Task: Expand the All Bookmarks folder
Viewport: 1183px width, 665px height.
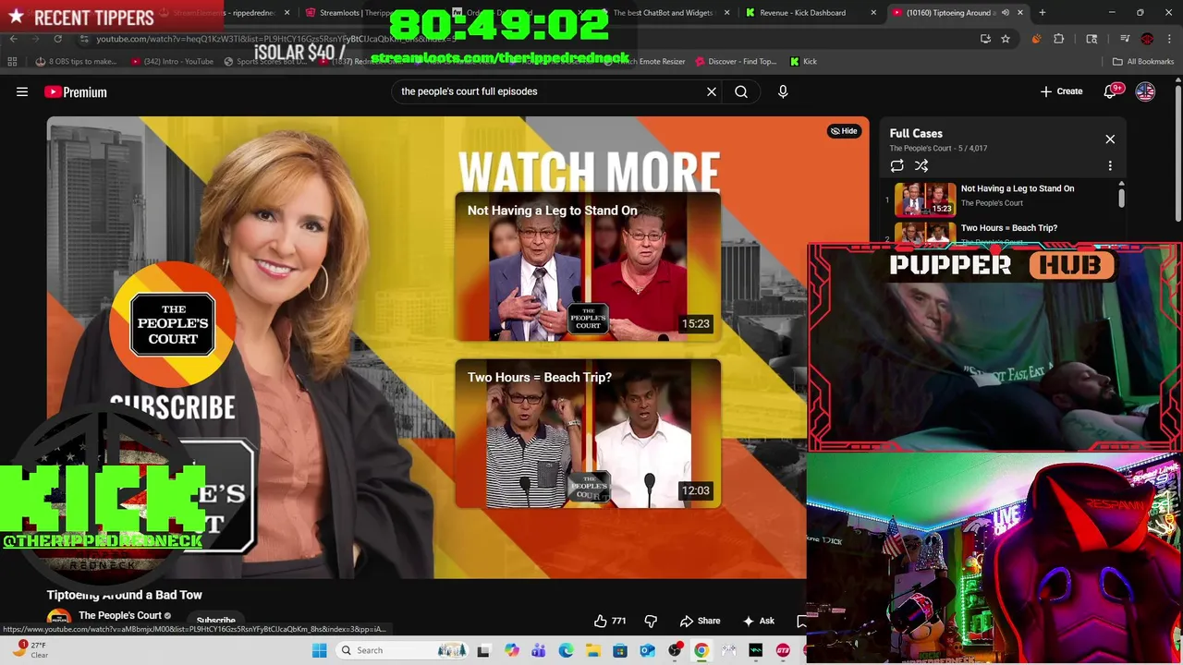Action: point(1143,62)
